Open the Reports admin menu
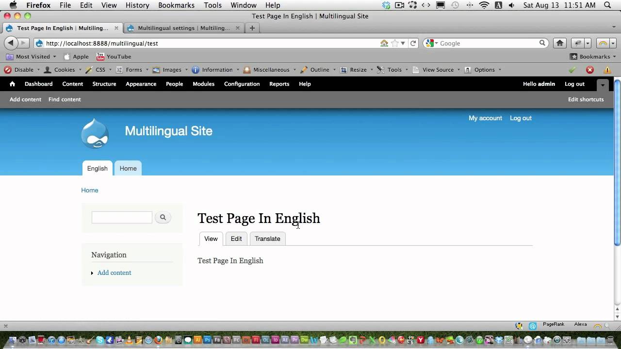Viewport: 621px width, 349px height. (x=279, y=84)
